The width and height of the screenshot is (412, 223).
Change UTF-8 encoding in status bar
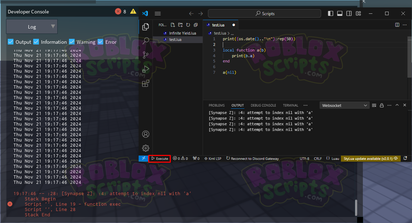tap(304, 158)
